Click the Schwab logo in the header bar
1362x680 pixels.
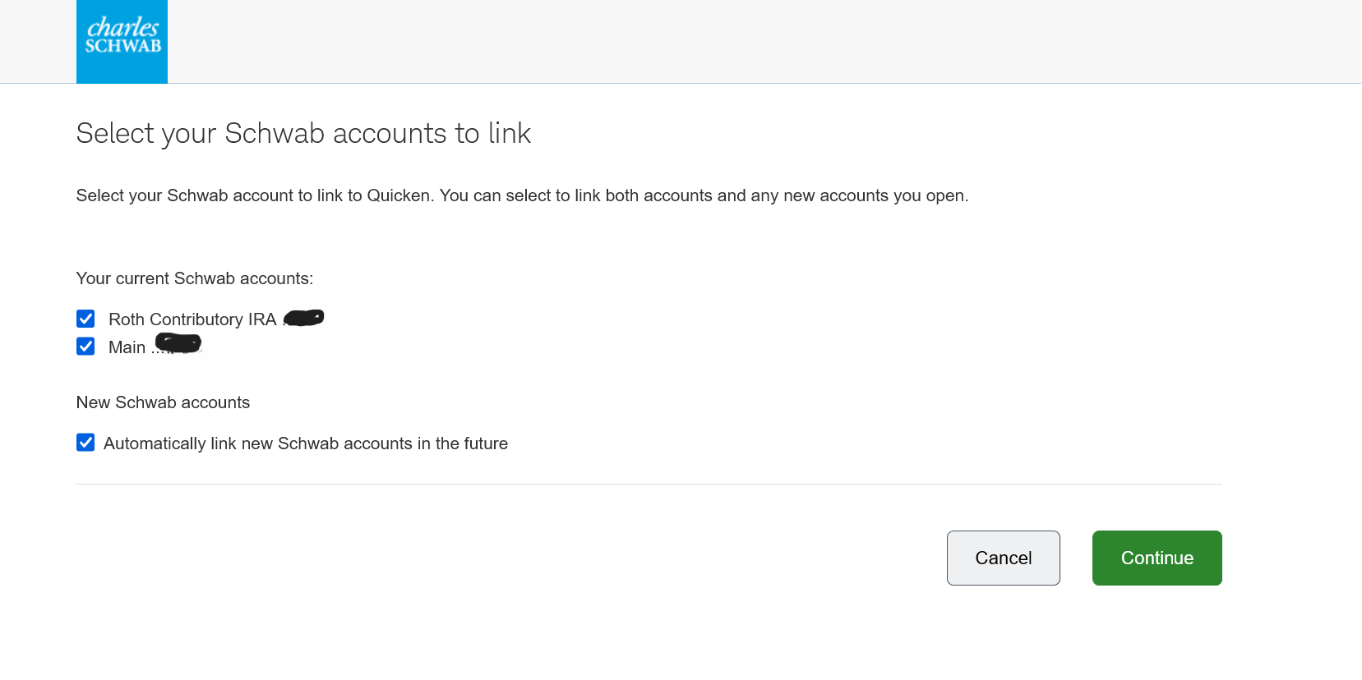click(121, 41)
